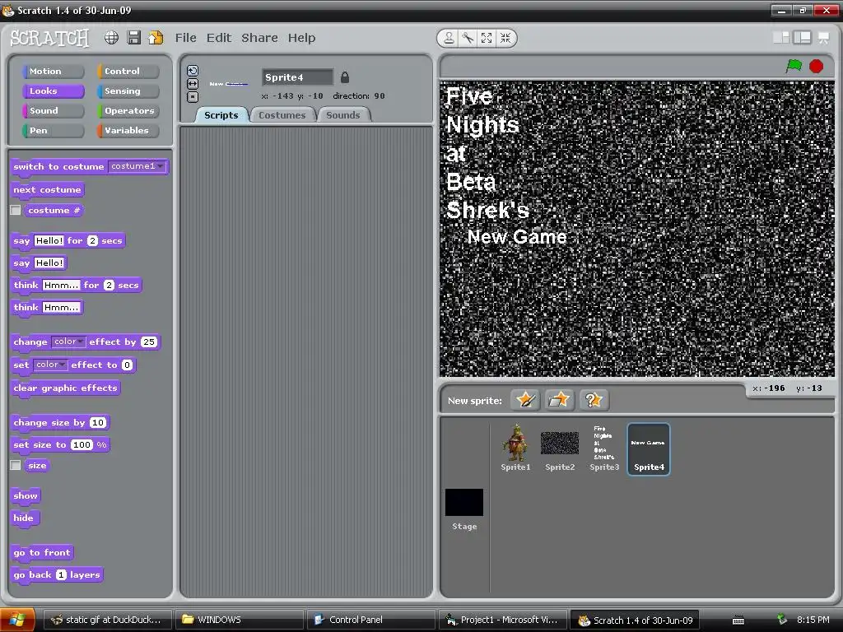Switch to the Costumes tab
Image resolution: width=843 pixels, height=632 pixels.
click(282, 115)
